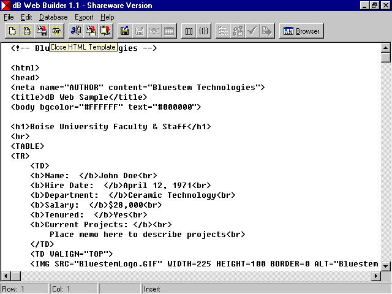This screenshot has height=294, width=392.
Task: Click the blank new document toolbar icon
Action: point(12,31)
